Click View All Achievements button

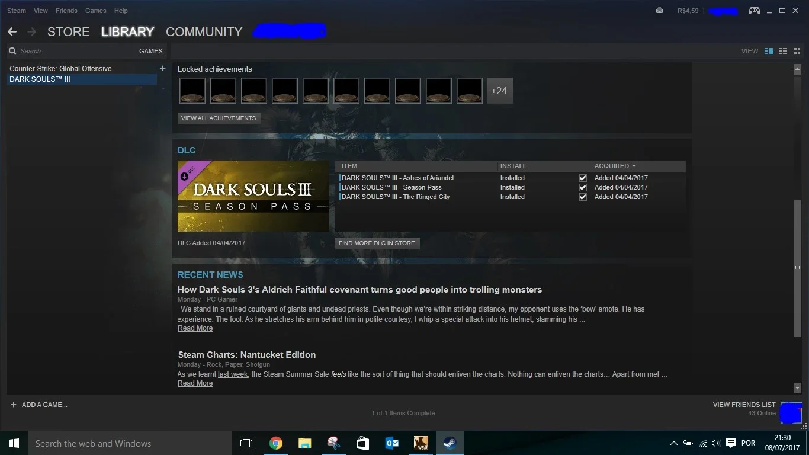219,118
